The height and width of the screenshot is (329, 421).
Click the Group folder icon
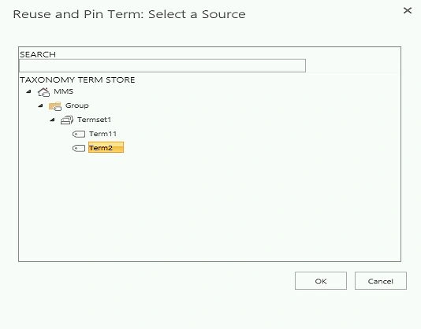coord(55,106)
